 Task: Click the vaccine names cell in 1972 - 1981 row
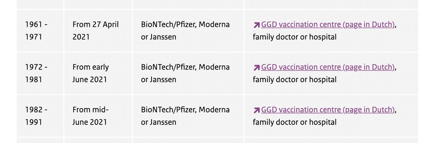pos(188,73)
